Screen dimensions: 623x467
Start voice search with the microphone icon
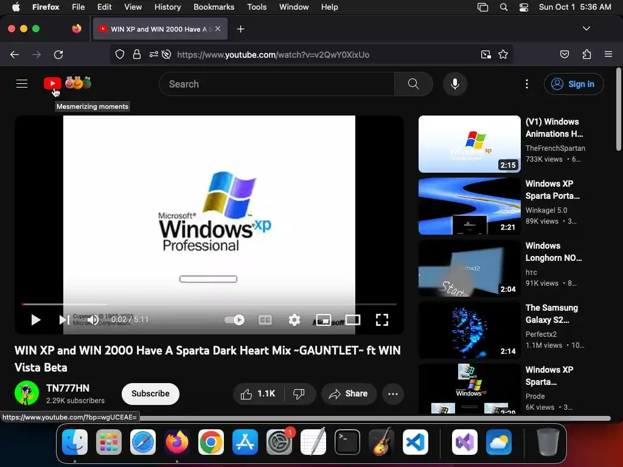click(455, 84)
